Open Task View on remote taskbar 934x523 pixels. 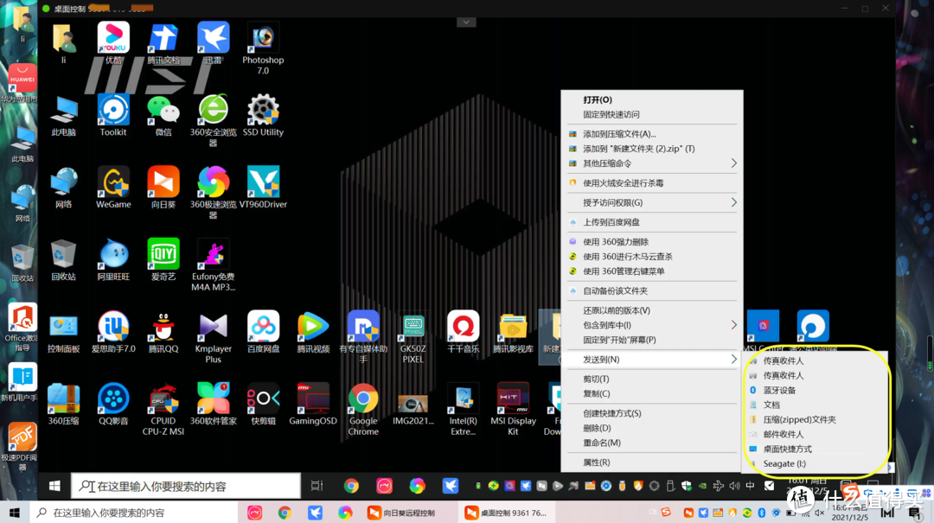[x=317, y=486]
